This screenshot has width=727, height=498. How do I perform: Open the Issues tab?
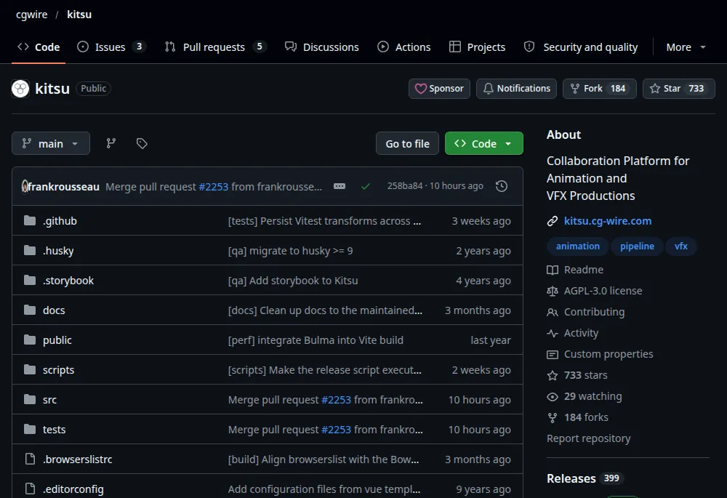tap(111, 47)
